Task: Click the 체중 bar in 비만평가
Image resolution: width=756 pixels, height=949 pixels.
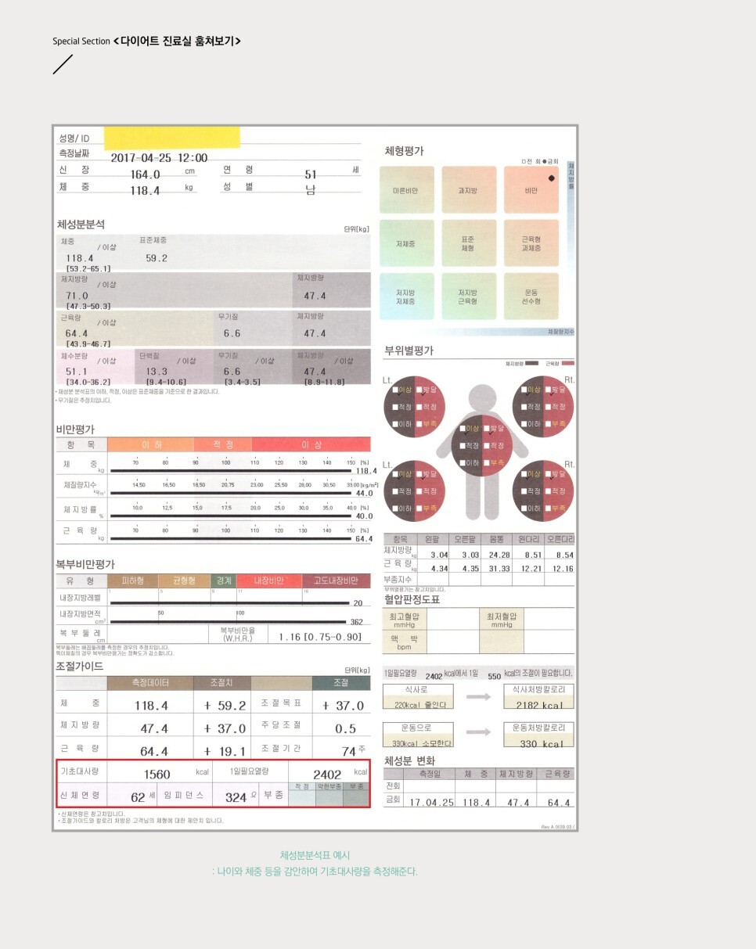Action: [x=232, y=471]
